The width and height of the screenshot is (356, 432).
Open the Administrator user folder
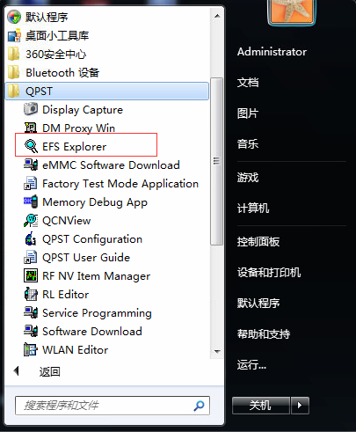272,52
